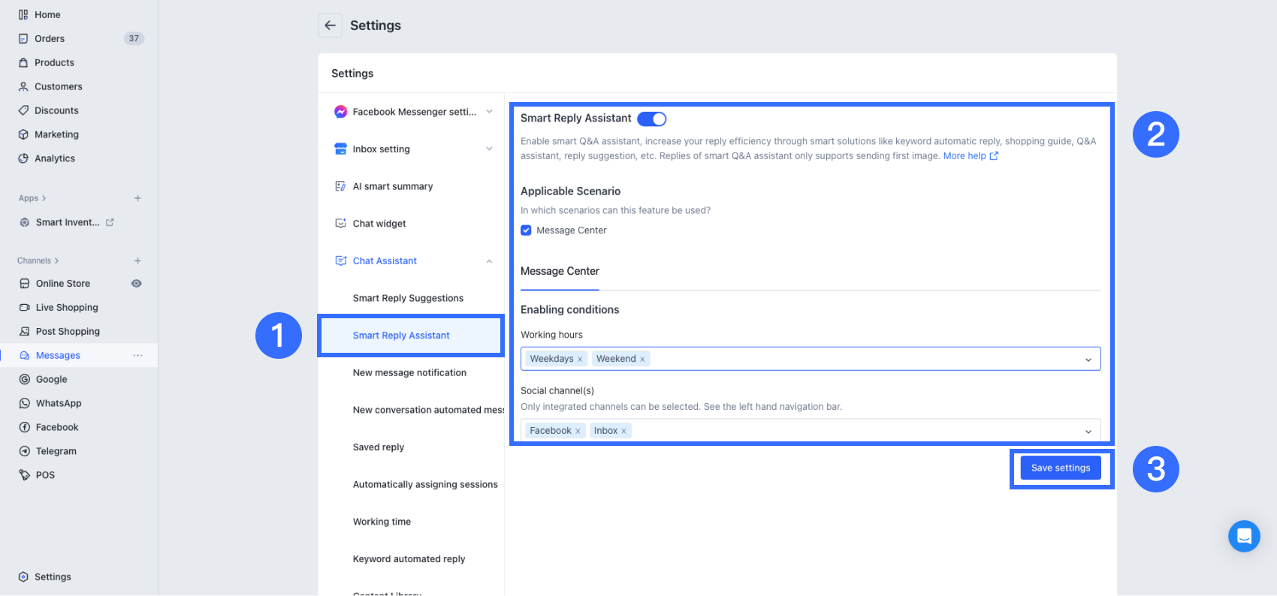Expand Facebook Messenger settings section
Screen dimensions: 1277x596
[x=489, y=112]
